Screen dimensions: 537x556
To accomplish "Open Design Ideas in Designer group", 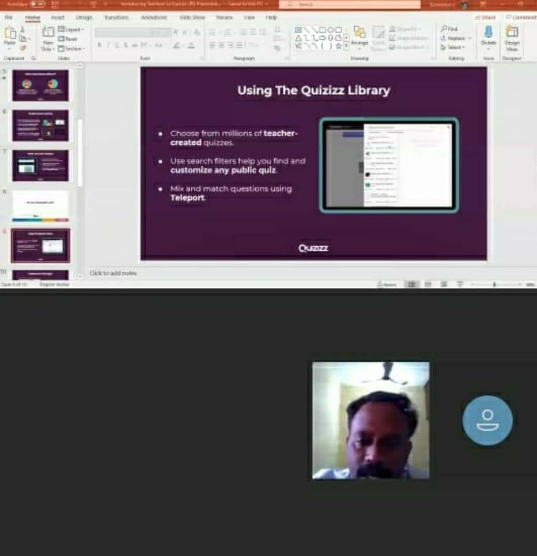I will 512,38.
